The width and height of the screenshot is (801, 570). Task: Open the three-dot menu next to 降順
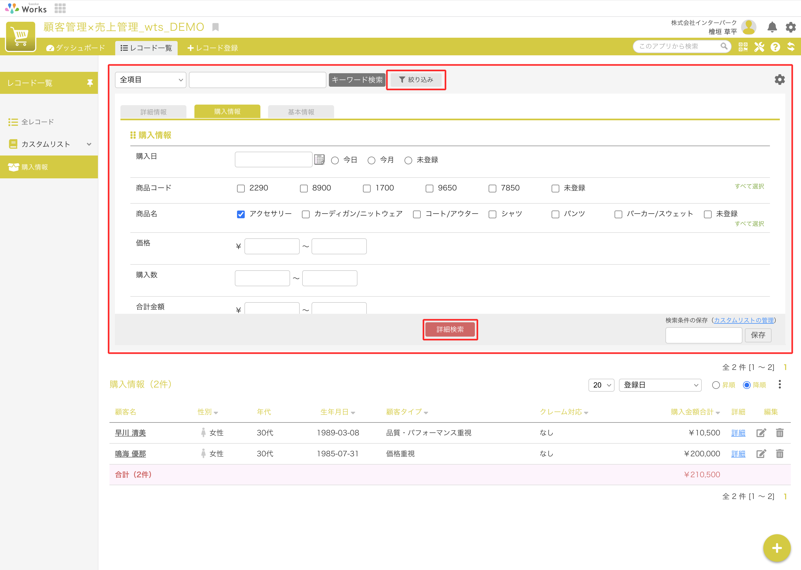click(x=780, y=384)
